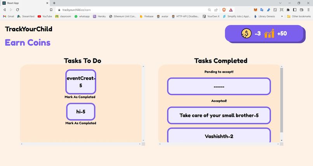Reload the page with the refresh icon

coord(17,10)
